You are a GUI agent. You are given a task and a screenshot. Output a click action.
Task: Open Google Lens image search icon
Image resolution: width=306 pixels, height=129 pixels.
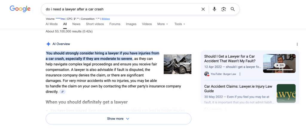click(224, 9)
